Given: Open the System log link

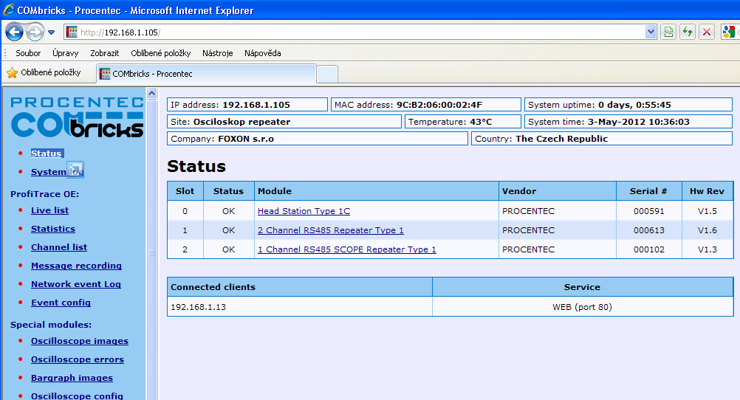Looking at the screenshot, I should pyautogui.click(x=57, y=172).
